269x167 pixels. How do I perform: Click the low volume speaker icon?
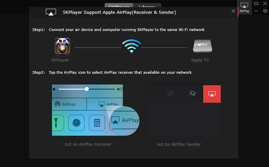tap(54, 89)
